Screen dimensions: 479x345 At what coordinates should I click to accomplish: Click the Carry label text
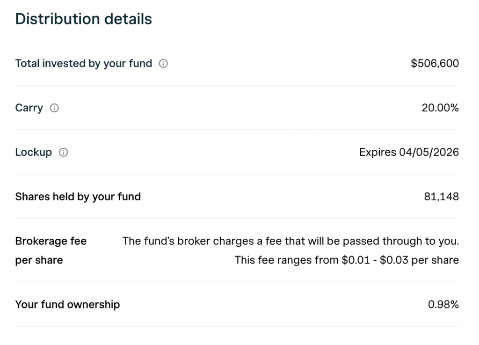tap(29, 108)
